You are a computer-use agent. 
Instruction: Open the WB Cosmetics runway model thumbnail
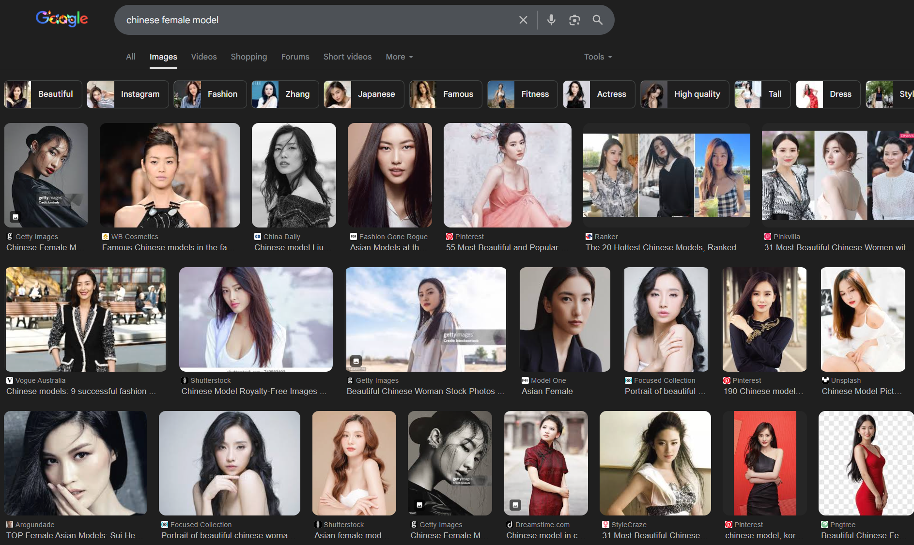click(x=170, y=175)
